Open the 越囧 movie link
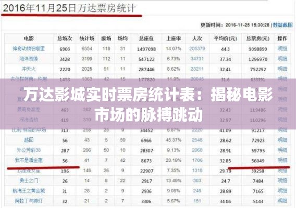The image size is (296, 208). pos(29,140)
